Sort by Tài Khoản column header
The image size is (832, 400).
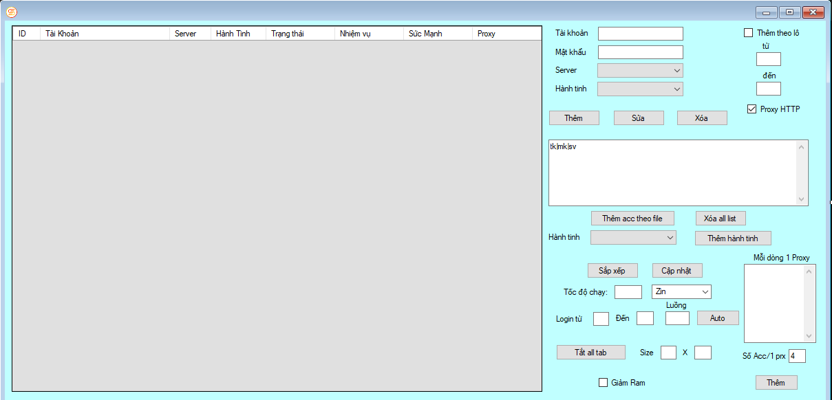pos(105,34)
